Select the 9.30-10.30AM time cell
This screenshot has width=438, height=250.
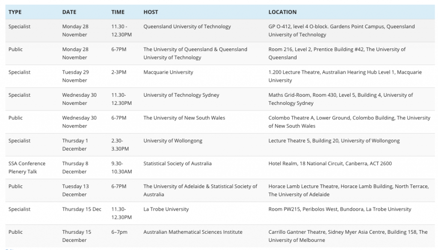[121, 167]
